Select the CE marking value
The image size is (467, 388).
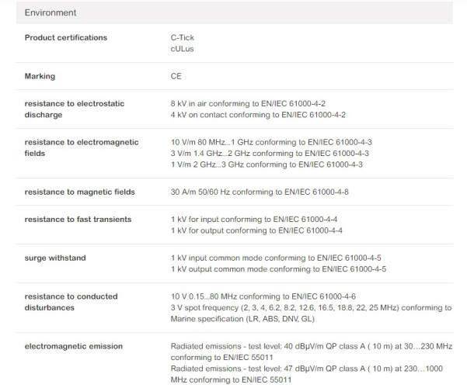coord(176,76)
